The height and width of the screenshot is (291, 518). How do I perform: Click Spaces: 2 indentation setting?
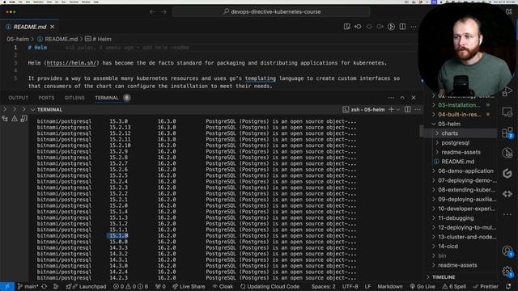(323, 286)
